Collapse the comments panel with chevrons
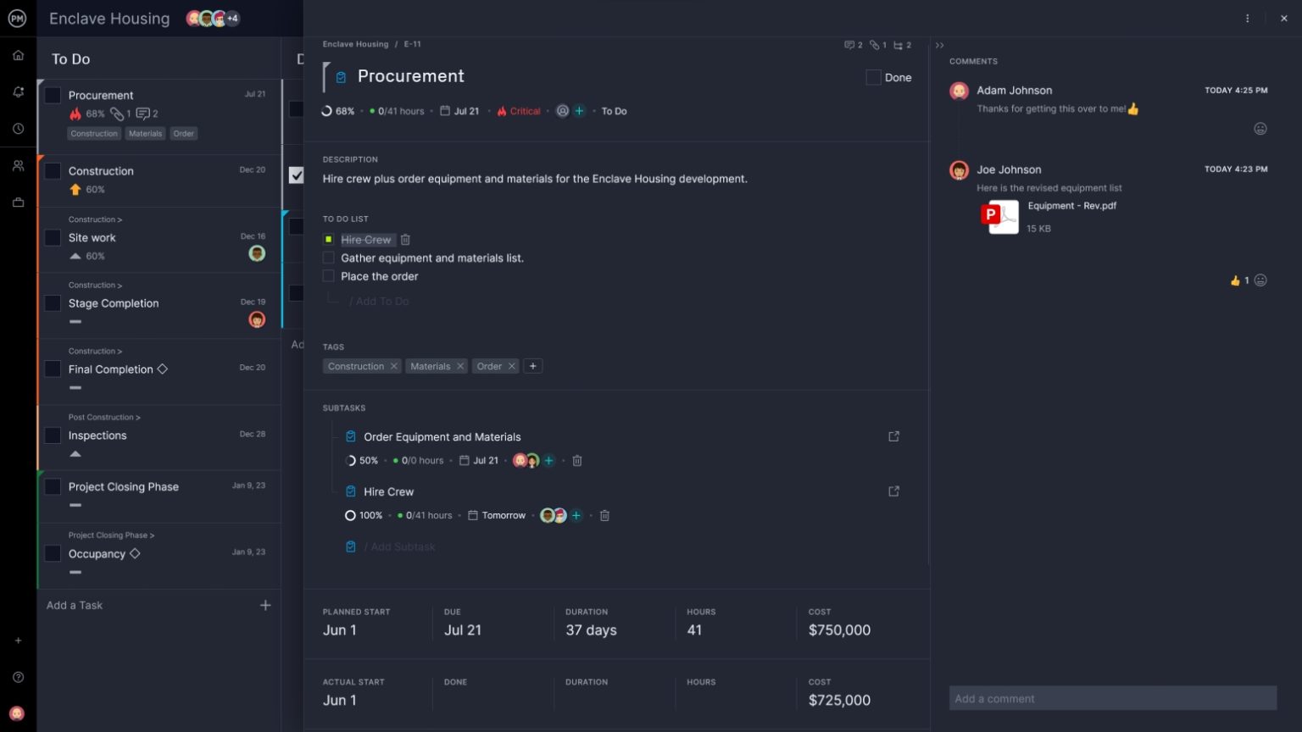The height and width of the screenshot is (732, 1302). (939, 46)
